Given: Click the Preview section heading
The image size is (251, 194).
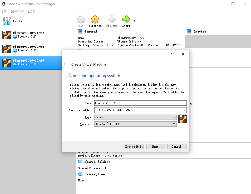Looking at the screenshot, I should (200, 31).
